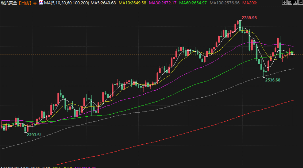Click the 现货黄金 instrument name

[x=9, y=3]
